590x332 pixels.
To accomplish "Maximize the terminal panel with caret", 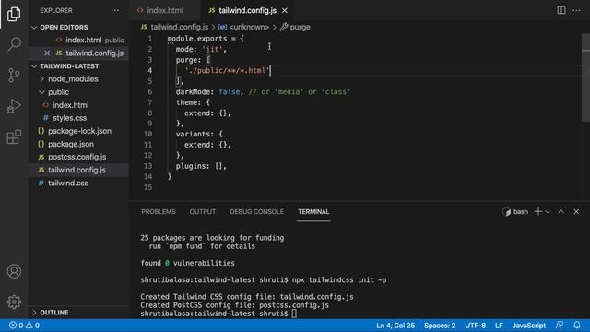I will (x=561, y=211).
